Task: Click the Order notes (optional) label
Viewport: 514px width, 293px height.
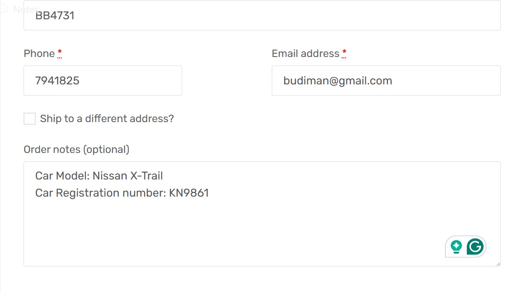Action: pos(76,149)
